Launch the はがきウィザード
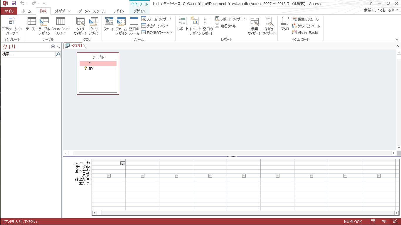401x225 pixels. click(269, 26)
